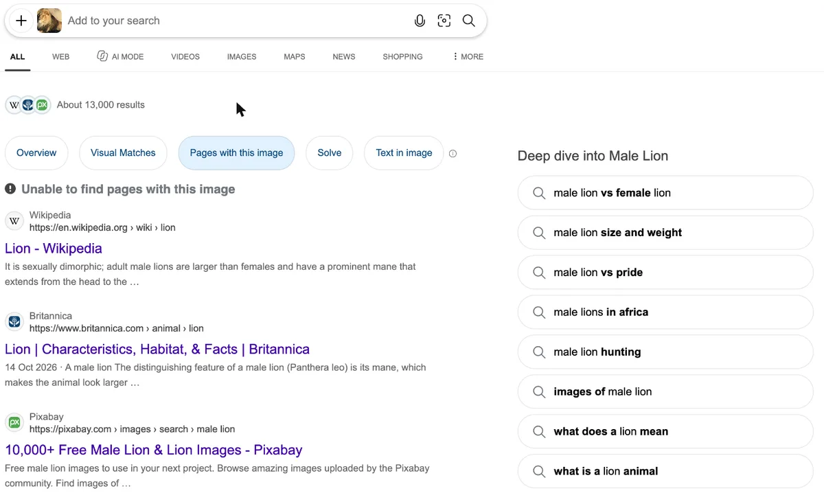Click the 'Deep dive into Male Lion' heading
This screenshot has height=504, width=824.
[x=593, y=156]
